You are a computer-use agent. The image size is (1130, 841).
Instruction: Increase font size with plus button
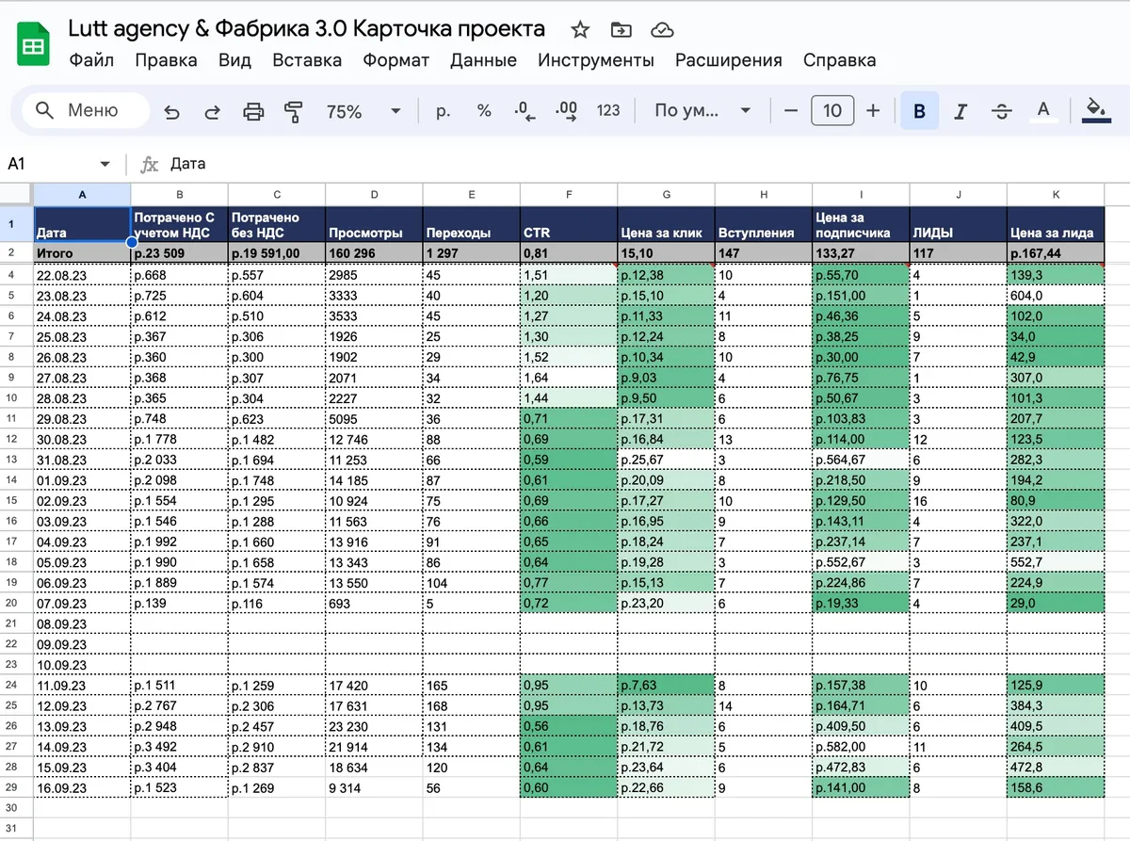873,111
